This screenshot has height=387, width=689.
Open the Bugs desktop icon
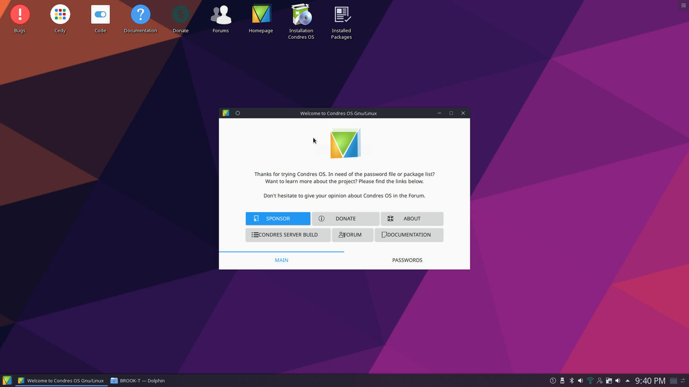pyautogui.click(x=20, y=19)
